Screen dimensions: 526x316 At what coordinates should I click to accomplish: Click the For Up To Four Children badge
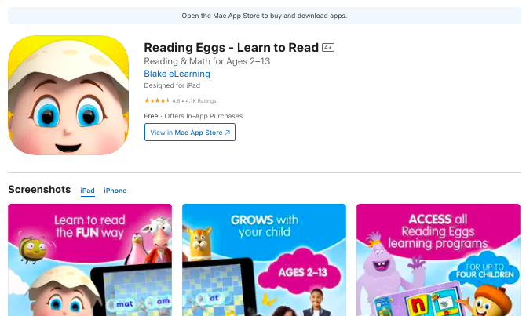pyautogui.click(x=484, y=271)
